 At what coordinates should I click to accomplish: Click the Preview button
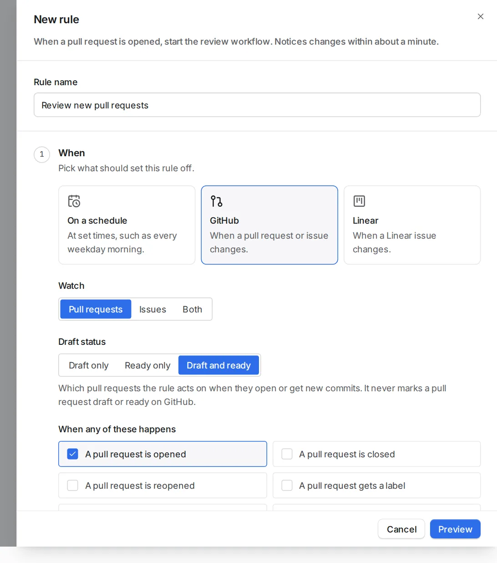(455, 529)
